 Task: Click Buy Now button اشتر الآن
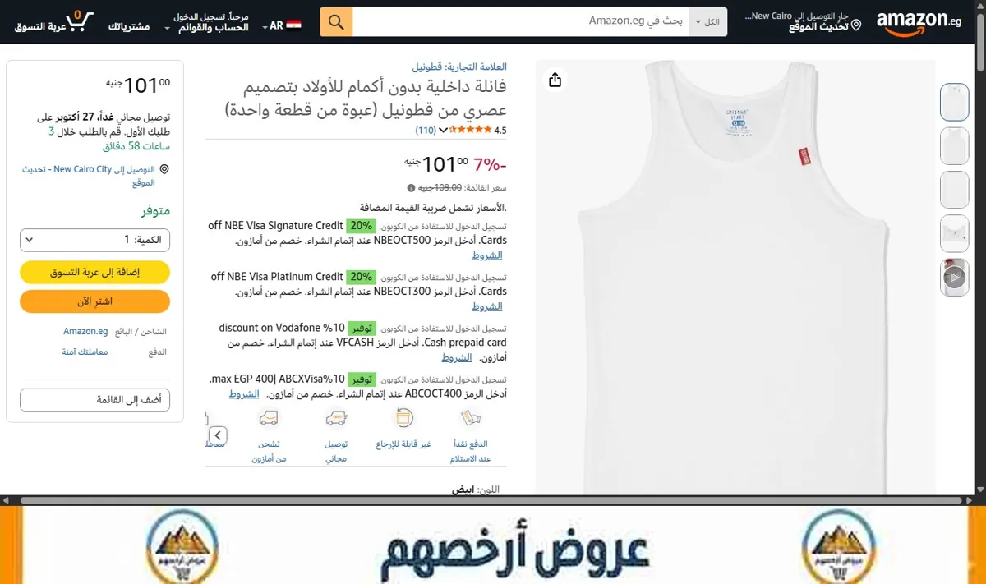95,301
